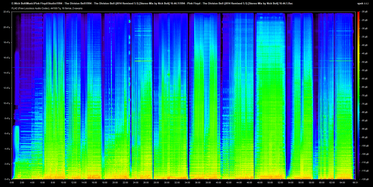The image size is (373, 187).
Task: Click the '30:00' time axis label
Action: [166, 183]
